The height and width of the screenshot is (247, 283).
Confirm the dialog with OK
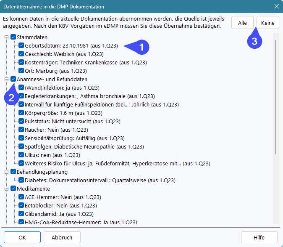coord(23,237)
